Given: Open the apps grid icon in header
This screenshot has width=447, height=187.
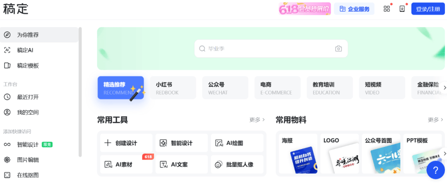Looking at the screenshot, I should 387,9.
